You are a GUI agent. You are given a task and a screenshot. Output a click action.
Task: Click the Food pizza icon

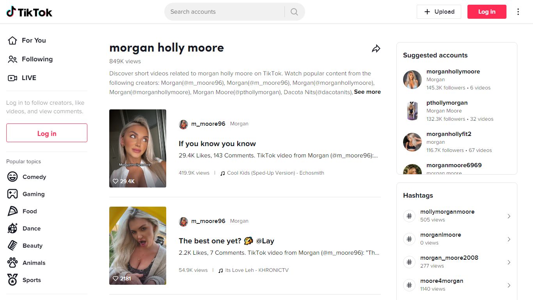click(x=12, y=211)
